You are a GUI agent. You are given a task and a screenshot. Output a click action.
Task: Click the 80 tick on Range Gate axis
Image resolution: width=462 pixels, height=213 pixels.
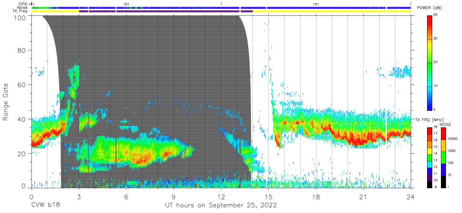(21, 50)
